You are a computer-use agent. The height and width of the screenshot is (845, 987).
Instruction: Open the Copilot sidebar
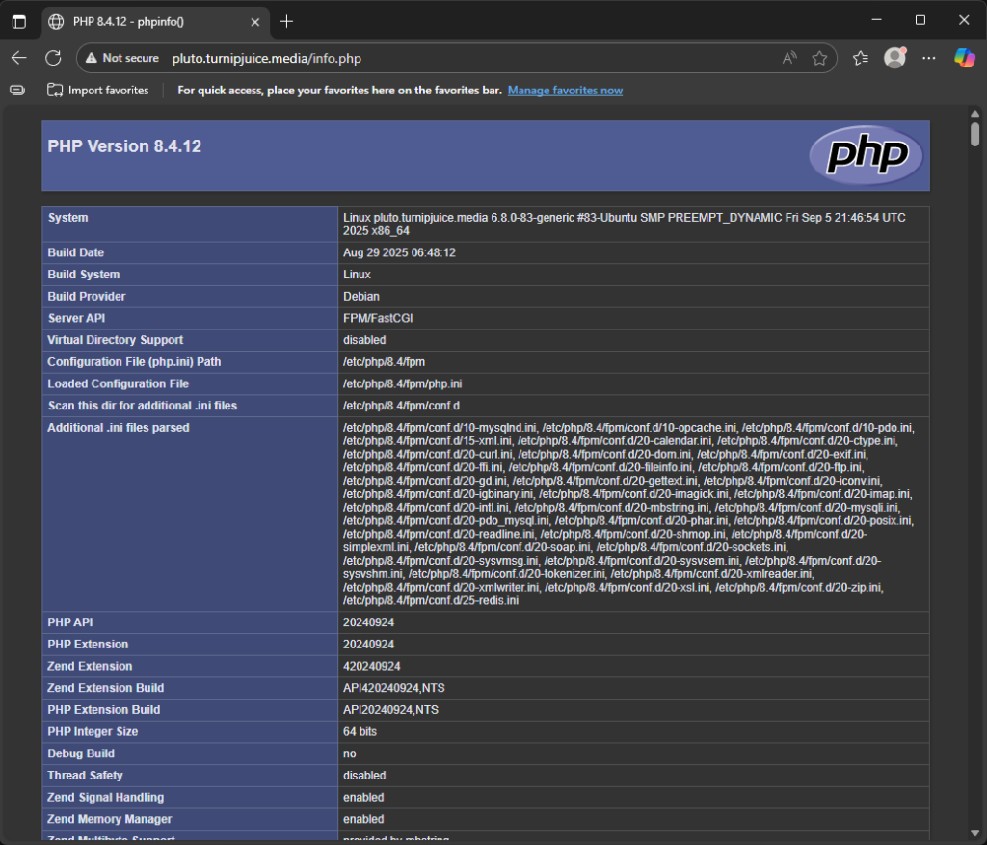pos(965,58)
